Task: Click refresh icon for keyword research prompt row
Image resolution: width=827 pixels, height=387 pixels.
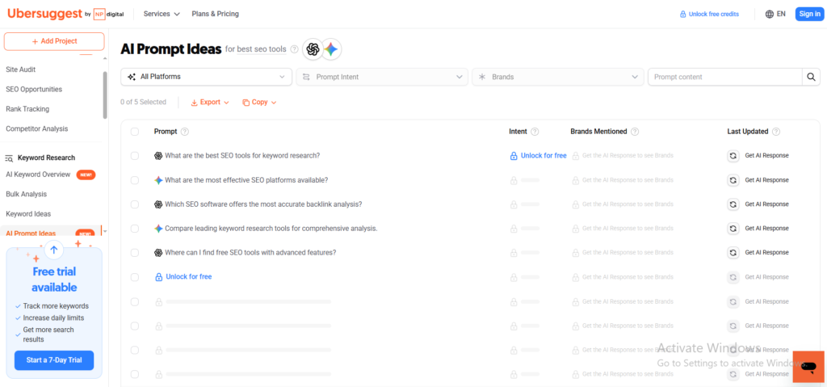Action: click(x=733, y=155)
